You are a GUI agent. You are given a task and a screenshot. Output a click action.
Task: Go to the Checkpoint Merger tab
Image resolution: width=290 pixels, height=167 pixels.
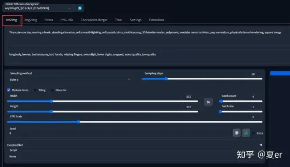94,20
